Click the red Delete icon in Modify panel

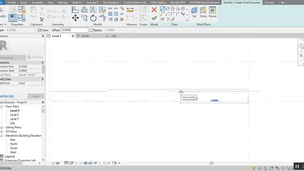click(x=122, y=19)
